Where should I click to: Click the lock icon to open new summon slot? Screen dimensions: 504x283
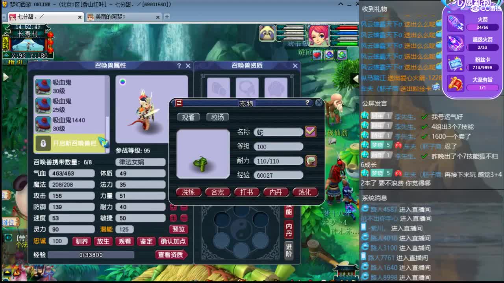click(43, 143)
